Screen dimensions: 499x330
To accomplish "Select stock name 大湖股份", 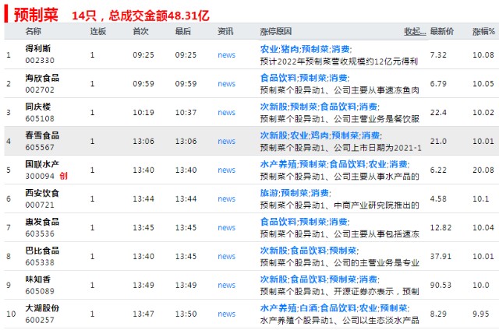I will coord(42,308).
